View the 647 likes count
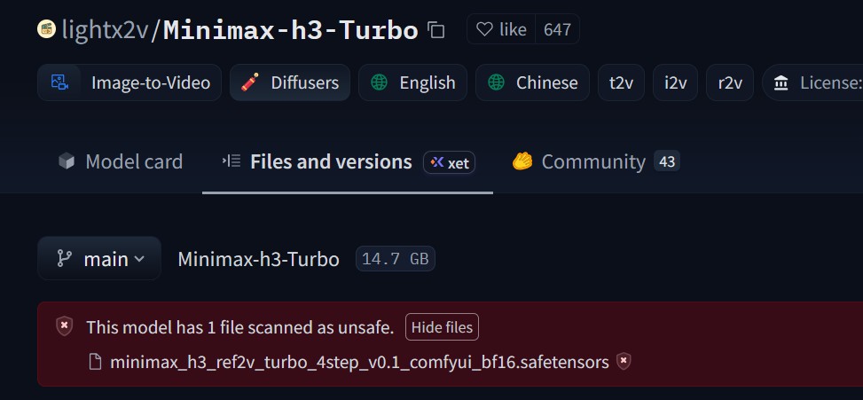 557,29
